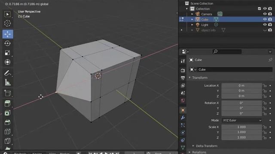Select the Move tool
The width and height of the screenshot is (275, 154).
[8, 34]
